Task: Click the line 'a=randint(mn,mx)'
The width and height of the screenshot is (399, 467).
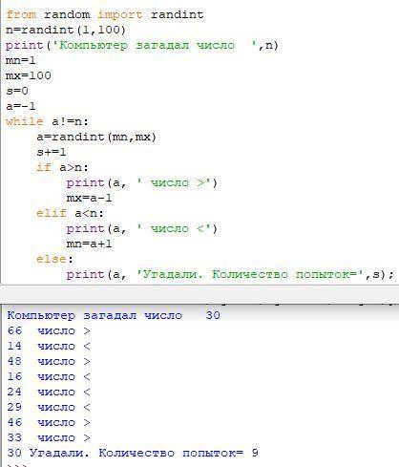Action: click(x=96, y=137)
